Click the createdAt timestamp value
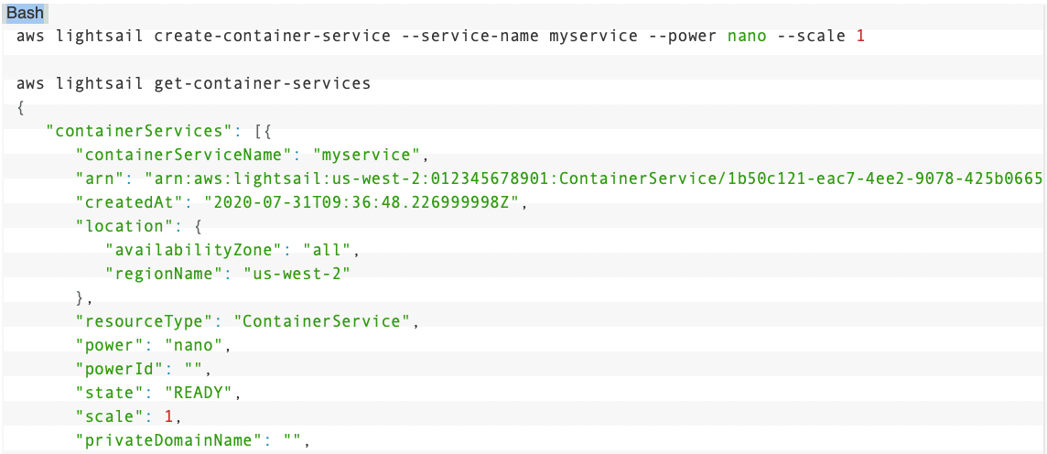This screenshot has height=454, width=1047. pos(361,202)
